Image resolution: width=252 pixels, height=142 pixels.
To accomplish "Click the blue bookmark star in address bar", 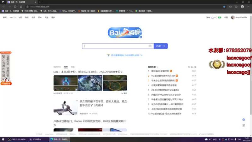I will [x=224, y=7].
